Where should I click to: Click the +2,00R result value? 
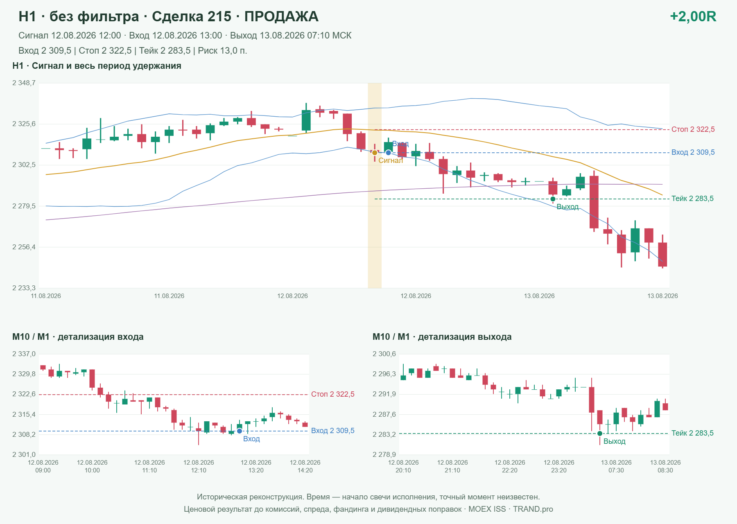[693, 16]
